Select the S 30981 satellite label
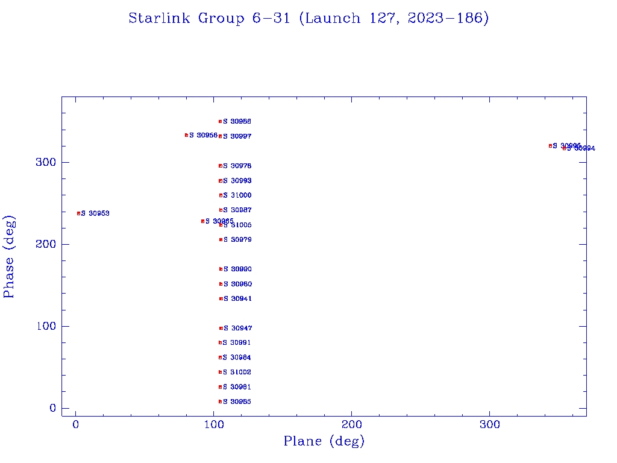Screen dimensions: 617x463 236,387
